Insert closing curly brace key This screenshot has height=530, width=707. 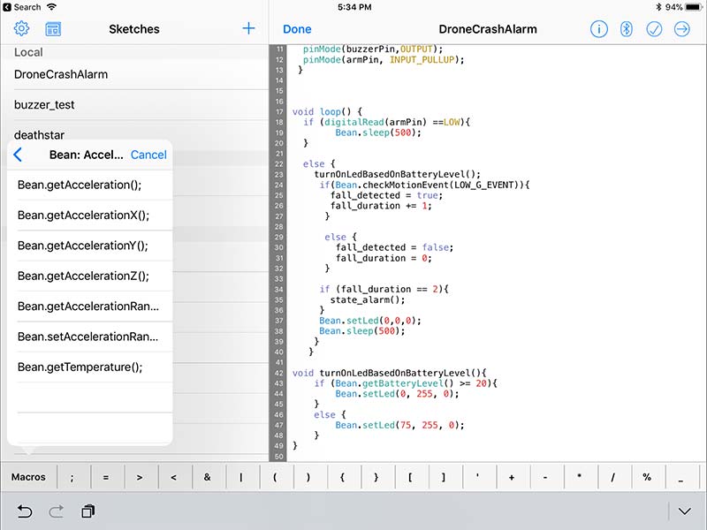point(376,477)
